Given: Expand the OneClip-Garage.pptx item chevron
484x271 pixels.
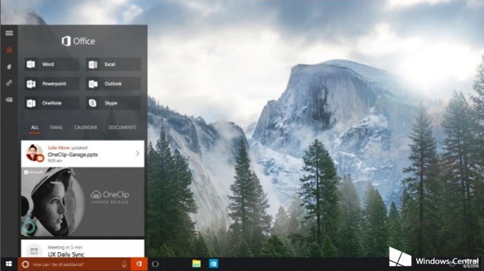Looking at the screenshot, I should point(137,154).
